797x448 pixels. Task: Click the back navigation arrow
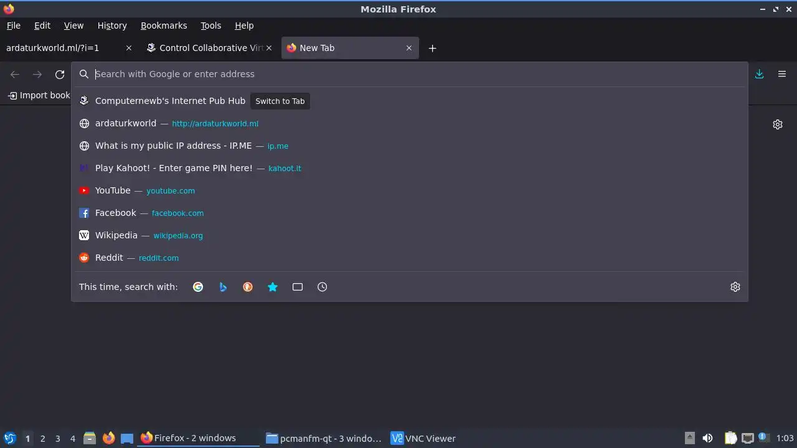(15, 74)
